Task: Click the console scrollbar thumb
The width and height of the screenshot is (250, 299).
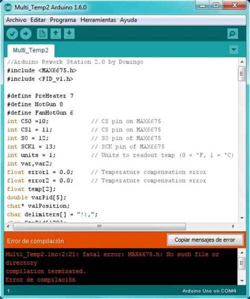Action: pyautogui.click(x=242, y=263)
